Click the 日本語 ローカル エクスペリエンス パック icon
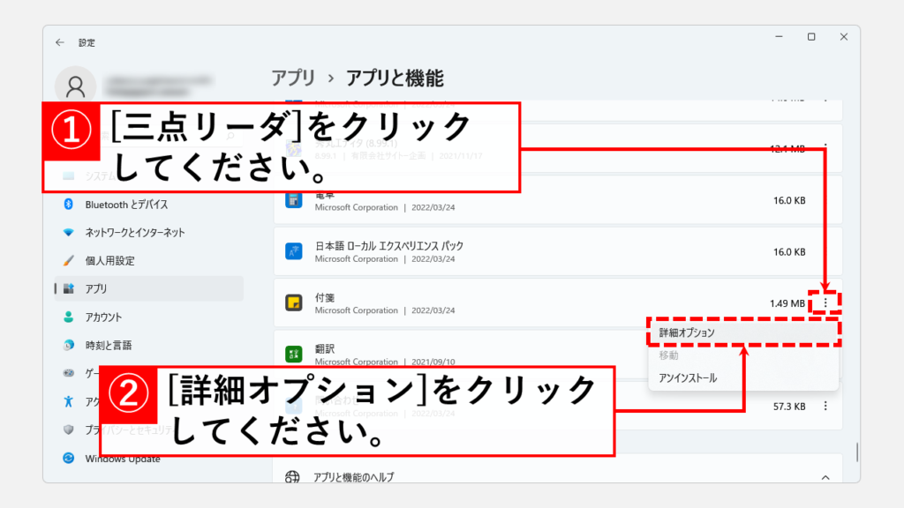Image resolution: width=904 pixels, height=508 pixels. [294, 251]
